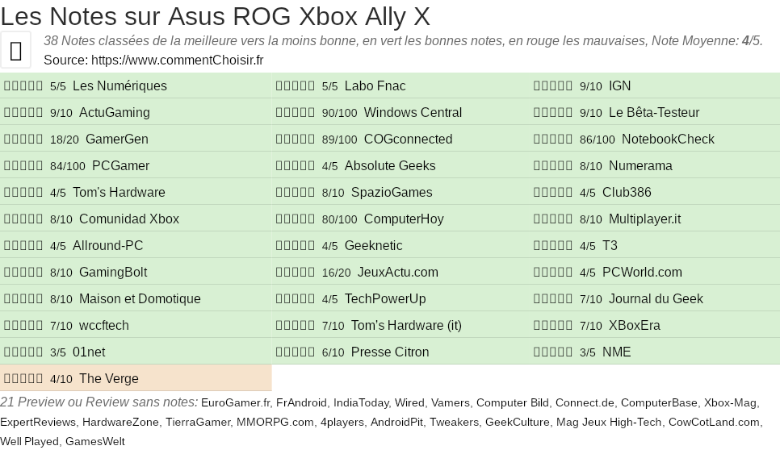780x450 pixels.
Task: Open the Labo Fnac review link
Action: click(x=375, y=86)
